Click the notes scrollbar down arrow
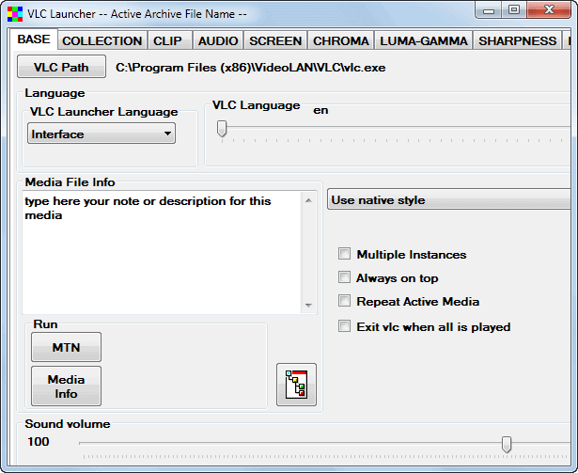This screenshot has width=578, height=473. tap(308, 305)
